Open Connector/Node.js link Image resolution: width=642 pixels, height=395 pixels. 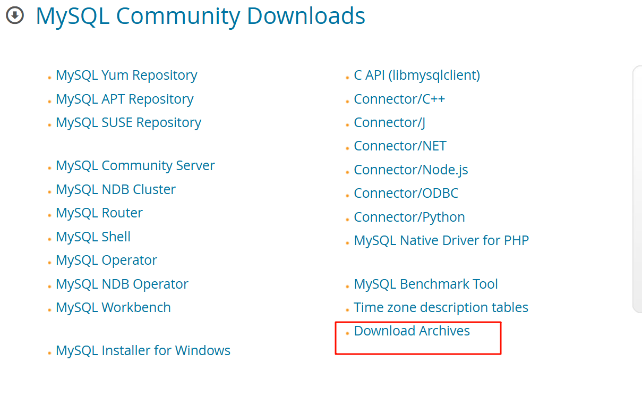tap(411, 170)
